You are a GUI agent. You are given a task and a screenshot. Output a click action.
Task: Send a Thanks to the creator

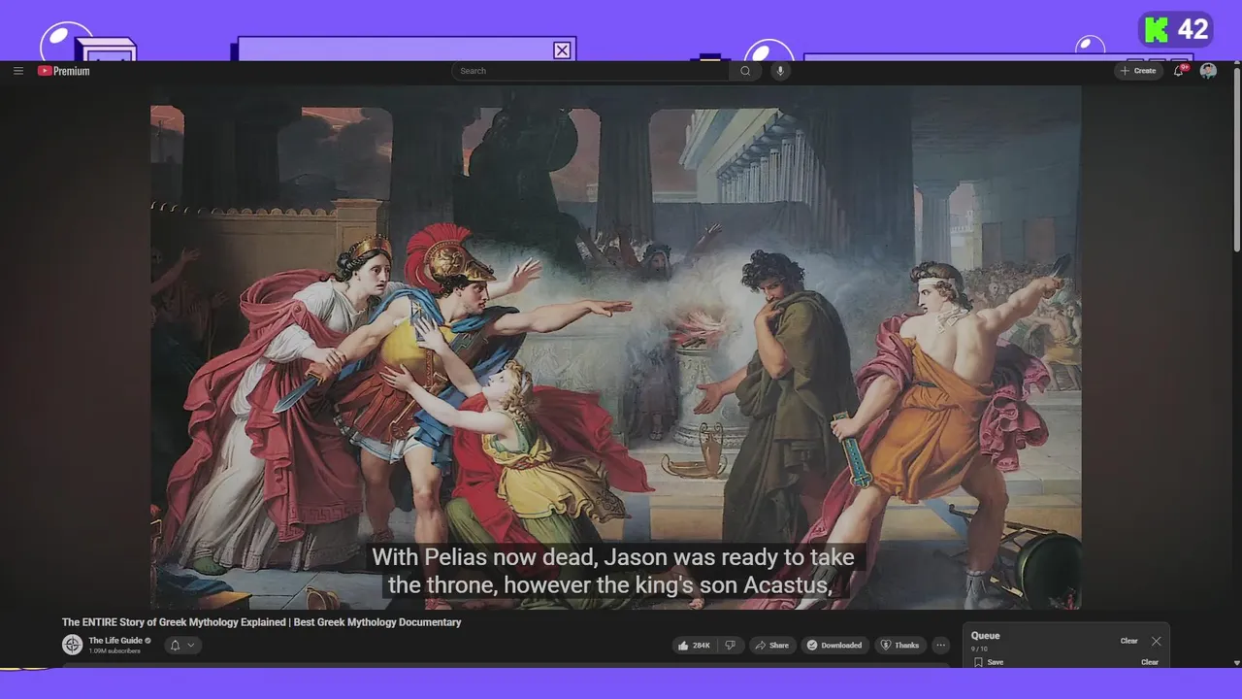point(899,646)
